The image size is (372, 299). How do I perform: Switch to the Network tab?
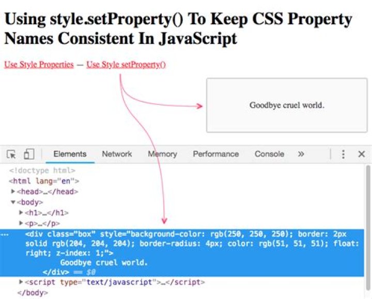(x=117, y=154)
